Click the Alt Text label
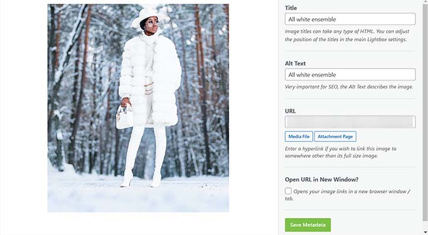Screen dimensions: 428x235 [x=295, y=63]
